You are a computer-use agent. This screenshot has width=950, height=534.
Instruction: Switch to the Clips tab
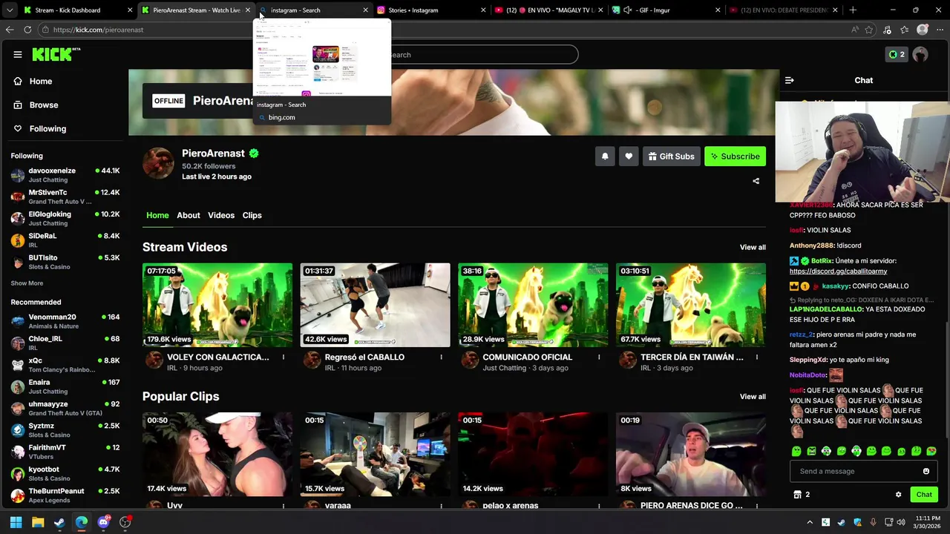tap(252, 215)
